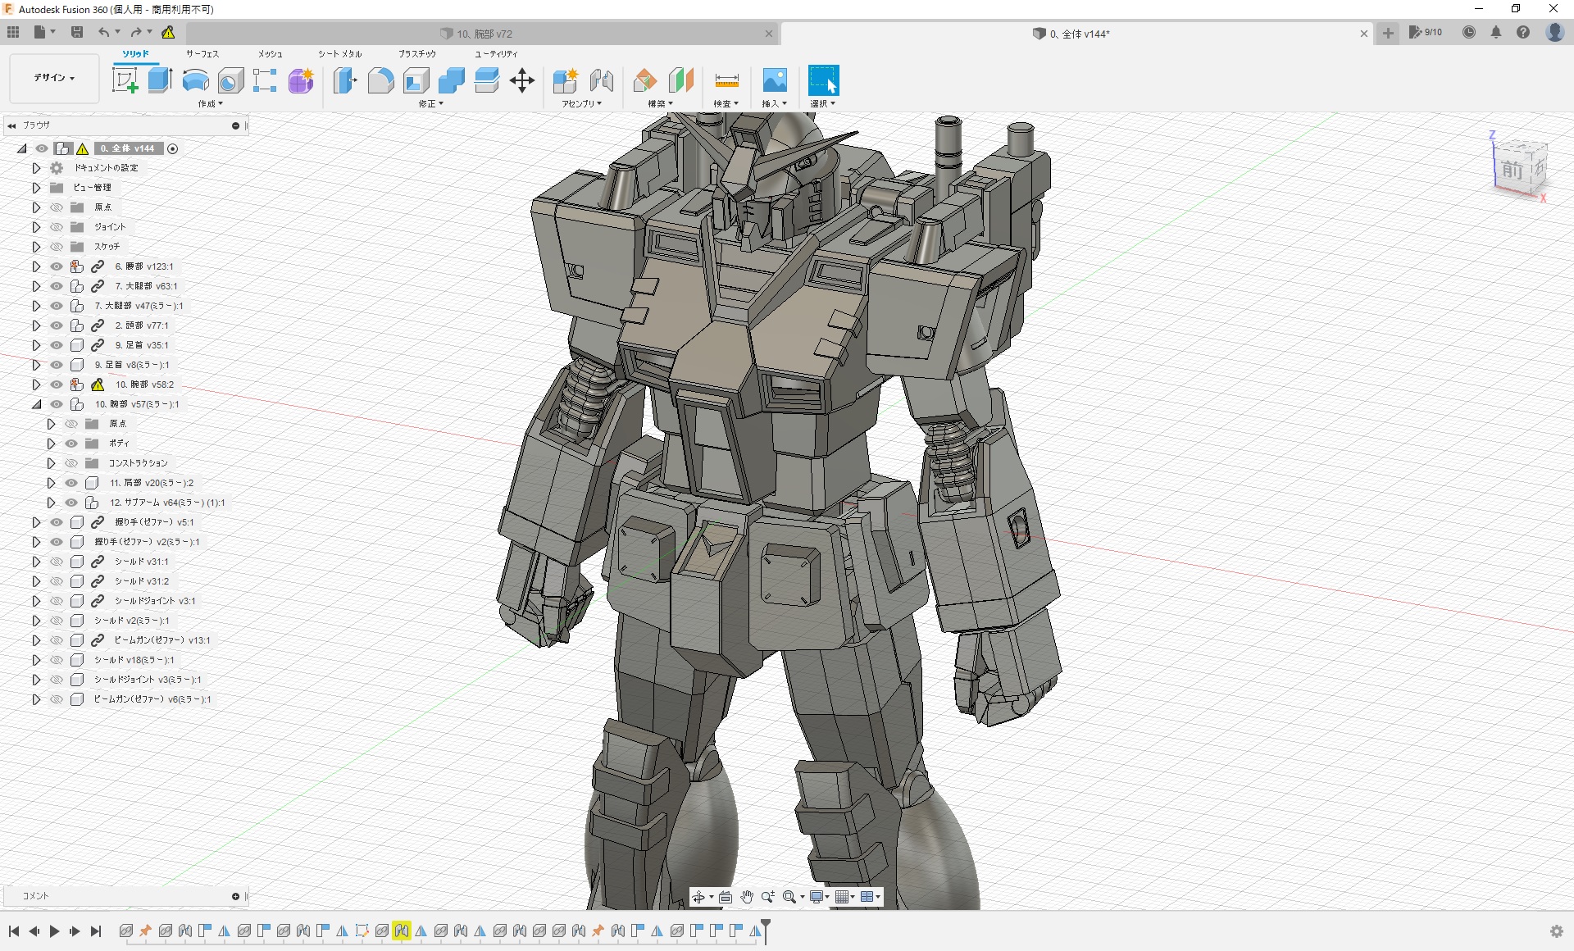Click the ViewCube front face
This screenshot has width=1574, height=951.
click(1512, 170)
